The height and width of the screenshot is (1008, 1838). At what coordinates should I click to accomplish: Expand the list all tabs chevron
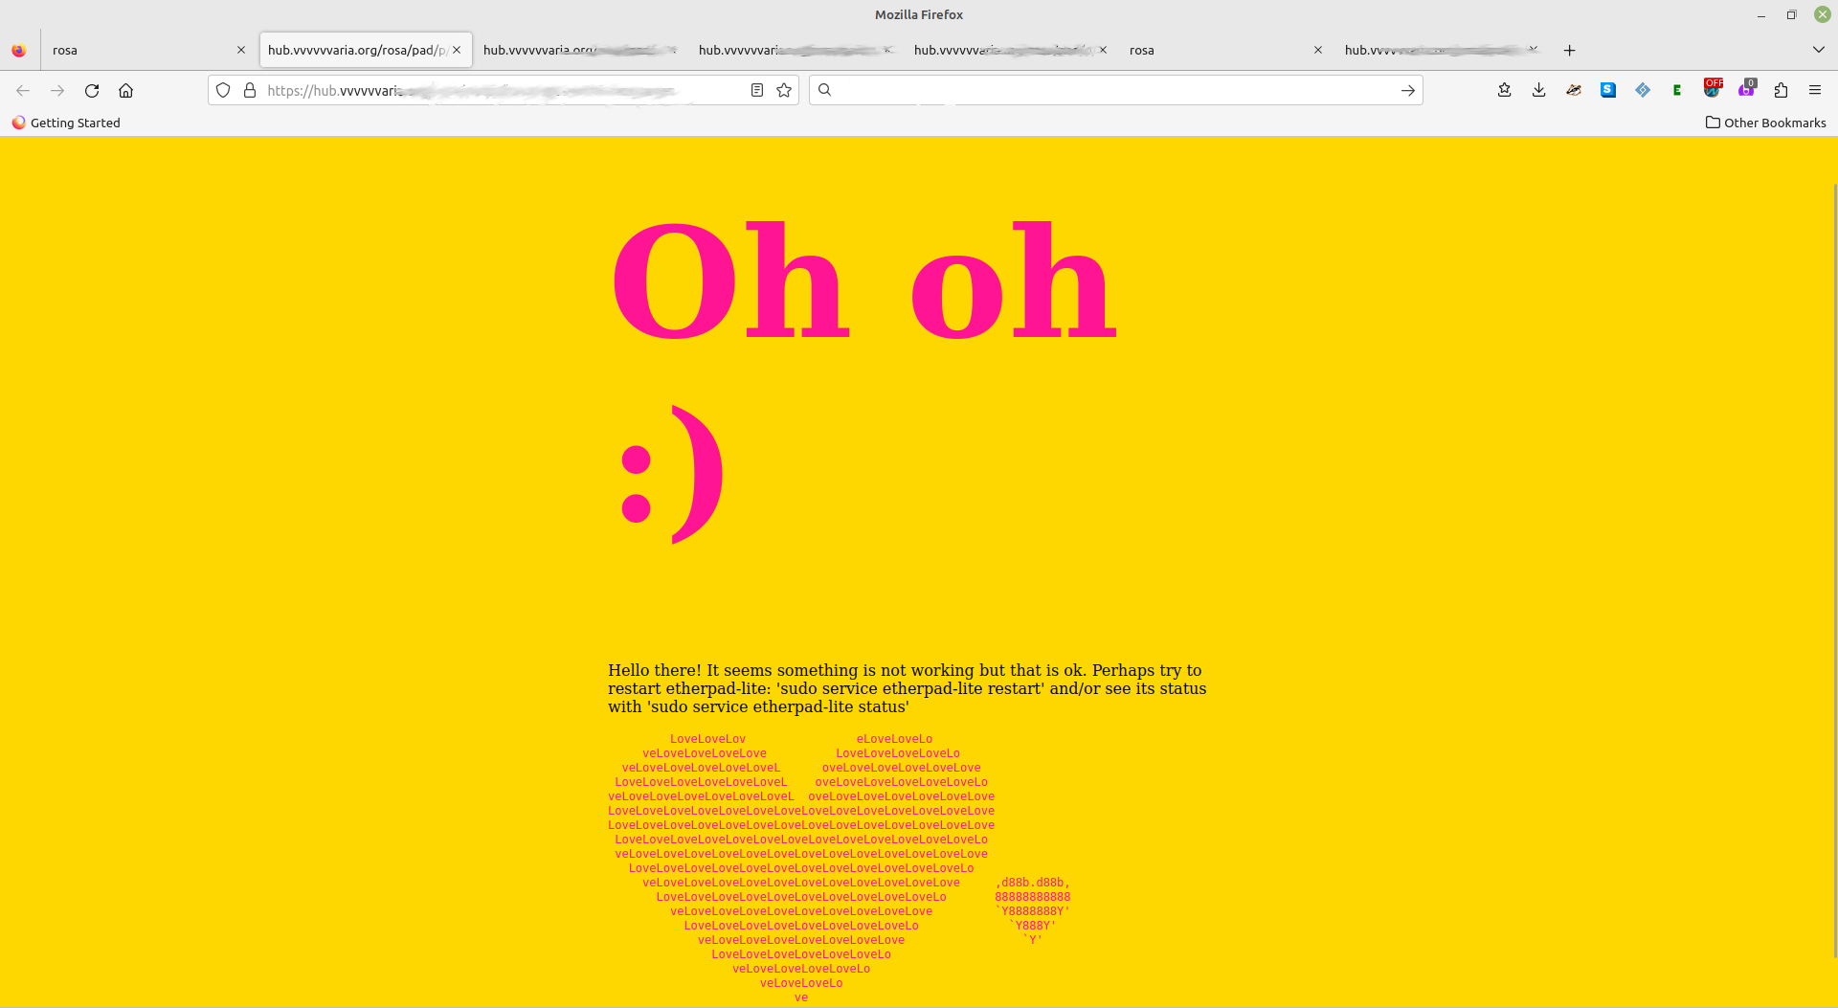[1818, 50]
